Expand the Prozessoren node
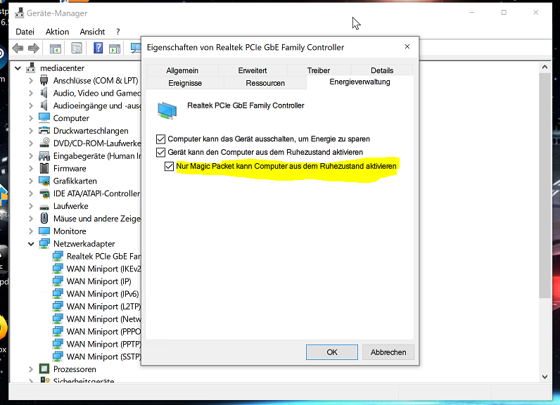560x405 pixels. [31, 369]
